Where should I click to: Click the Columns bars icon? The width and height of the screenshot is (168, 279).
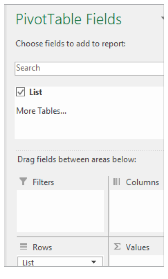pos(117,182)
